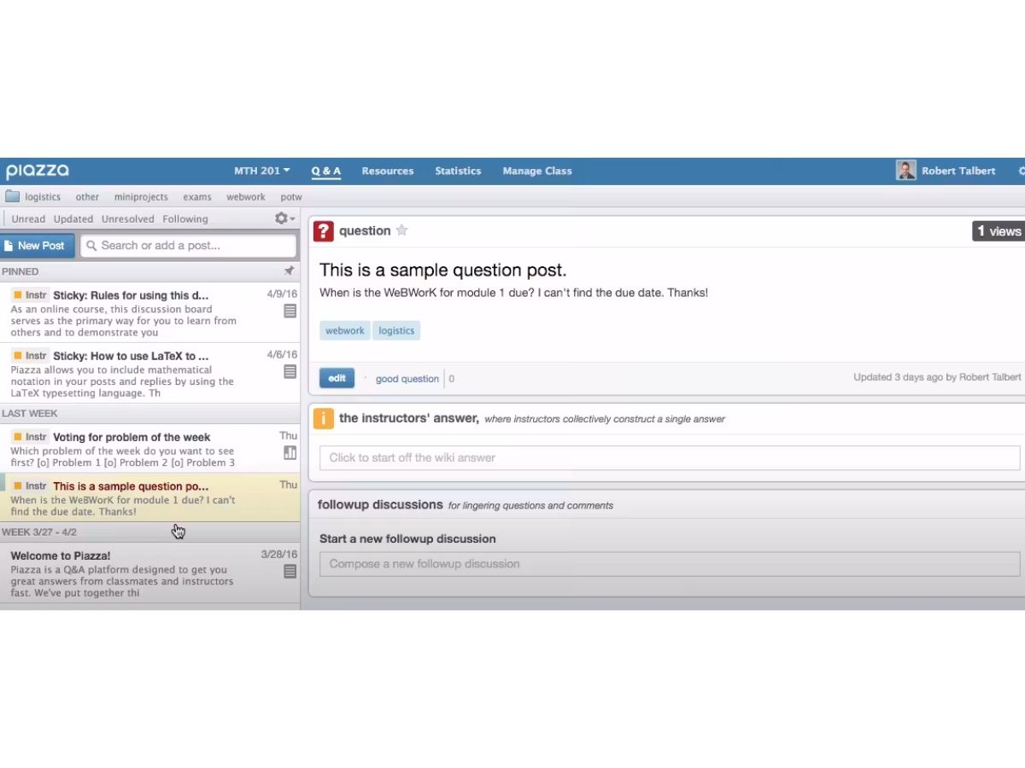Star the question as favorite
The width and height of the screenshot is (1025, 768).
401,230
